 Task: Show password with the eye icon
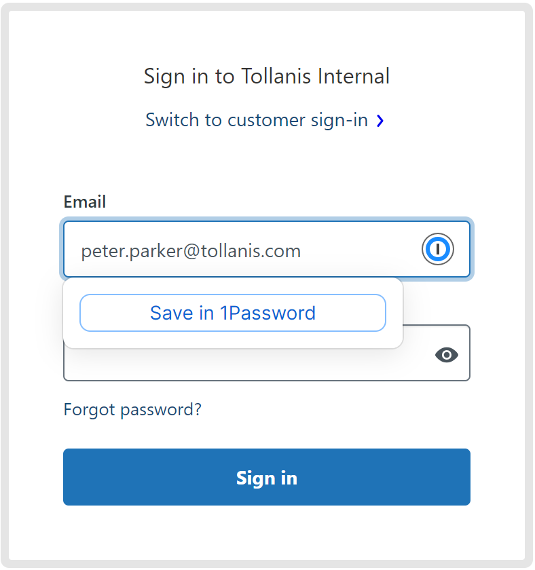click(x=447, y=354)
